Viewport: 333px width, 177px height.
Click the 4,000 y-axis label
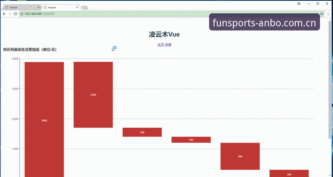point(15,59)
